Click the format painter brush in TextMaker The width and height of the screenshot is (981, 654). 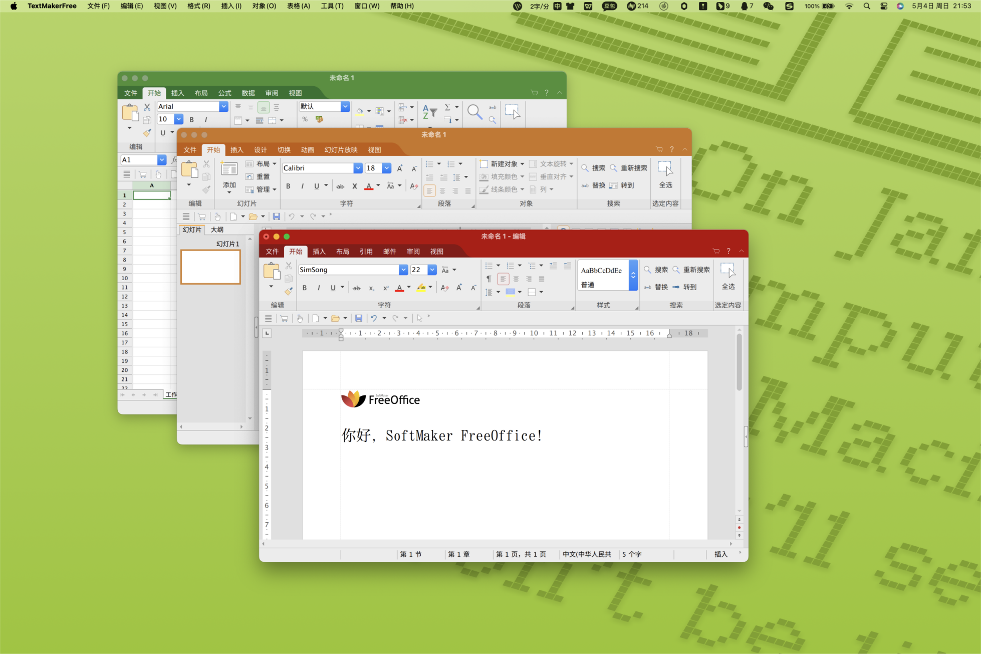[x=288, y=291]
